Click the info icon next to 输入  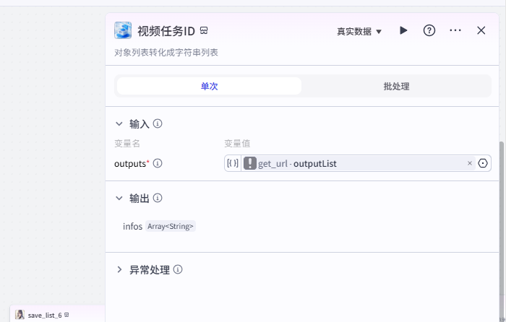[x=158, y=123]
